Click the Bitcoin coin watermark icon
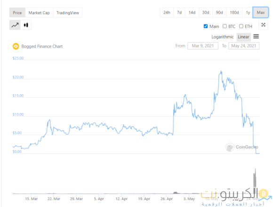The image size is (273, 207). 263,193
